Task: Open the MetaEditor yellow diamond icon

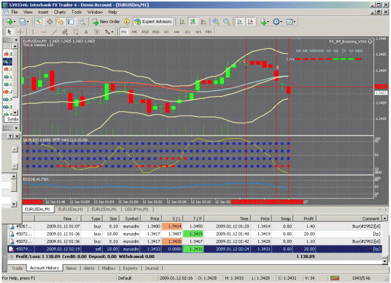Action: pos(126,22)
